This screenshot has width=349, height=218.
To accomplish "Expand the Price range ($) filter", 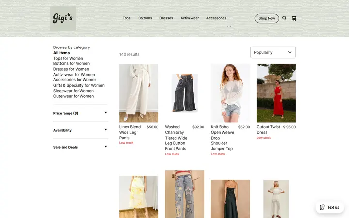I will click(x=80, y=113).
